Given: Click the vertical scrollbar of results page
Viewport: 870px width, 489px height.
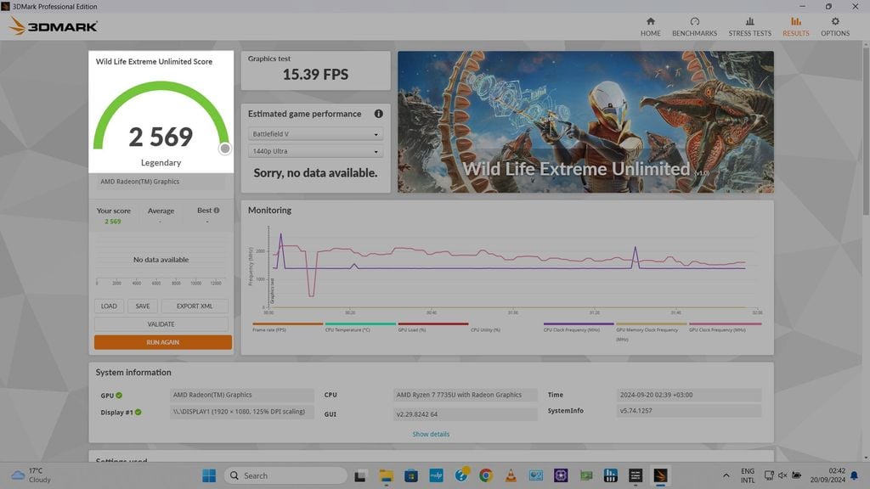Looking at the screenshot, I should [866, 130].
